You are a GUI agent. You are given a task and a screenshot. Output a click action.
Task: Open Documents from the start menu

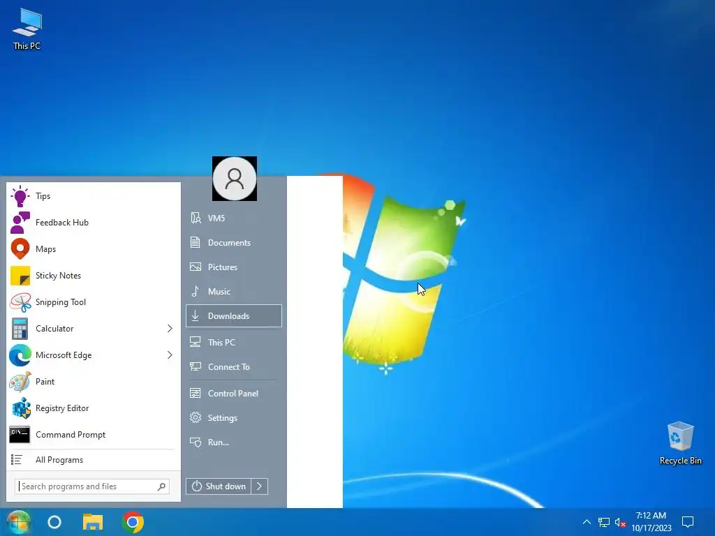(234, 242)
